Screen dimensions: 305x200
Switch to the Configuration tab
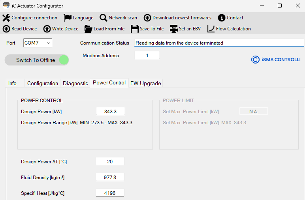point(42,83)
